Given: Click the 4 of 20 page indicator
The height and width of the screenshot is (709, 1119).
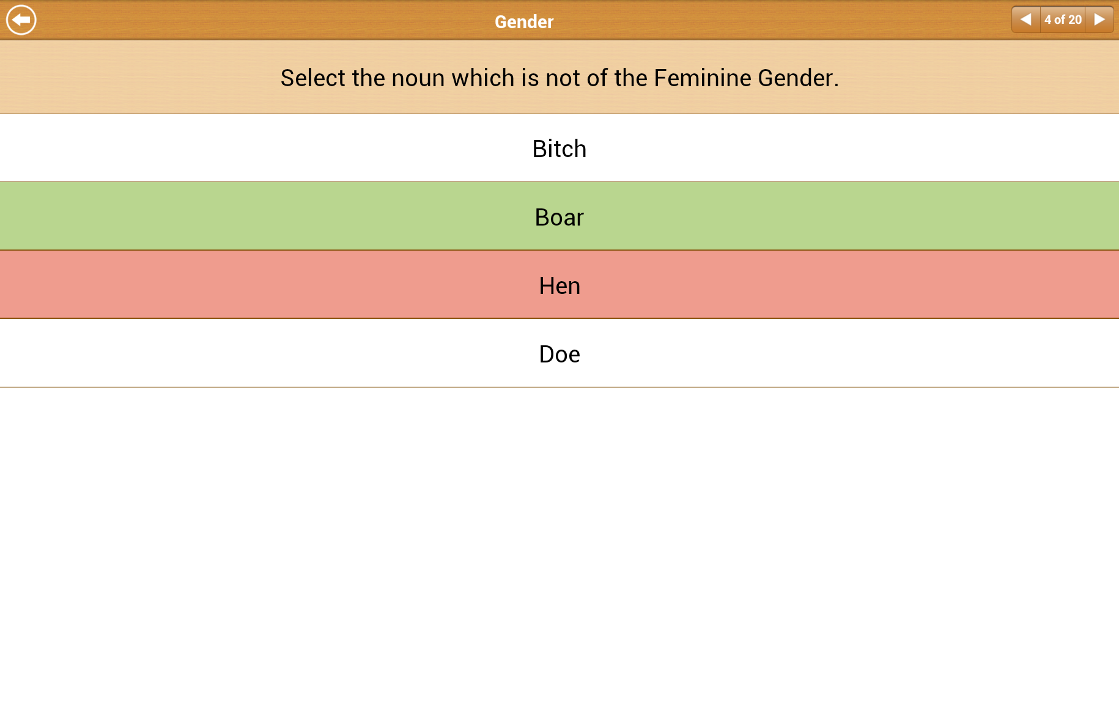Looking at the screenshot, I should tap(1063, 20).
